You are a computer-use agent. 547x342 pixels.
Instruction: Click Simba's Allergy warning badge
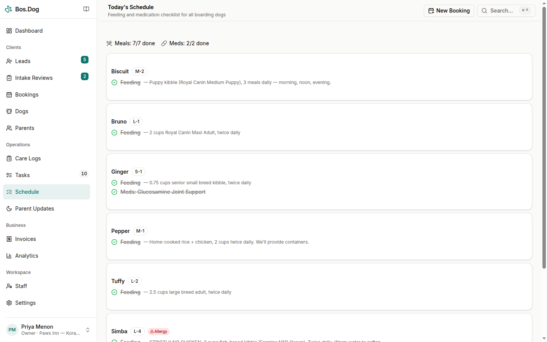coord(158,331)
